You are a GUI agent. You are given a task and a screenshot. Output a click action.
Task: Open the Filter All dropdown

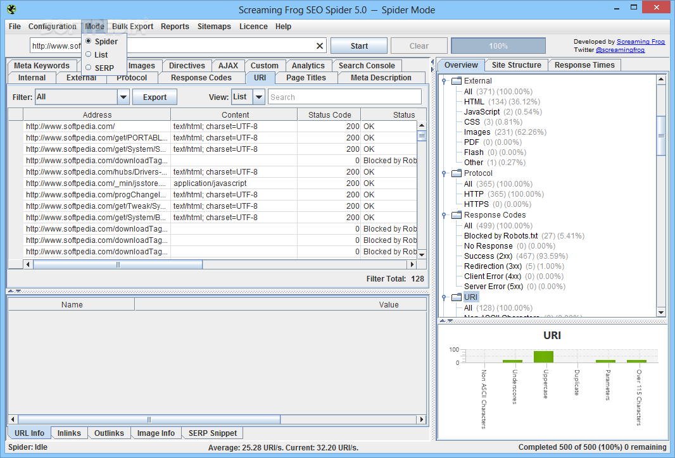(x=123, y=97)
